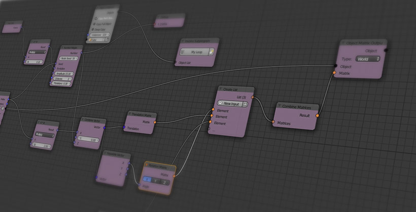Collapse the Number Wiggle node
This screenshot has height=212, width=416.
pyautogui.click(x=62, y=48)
